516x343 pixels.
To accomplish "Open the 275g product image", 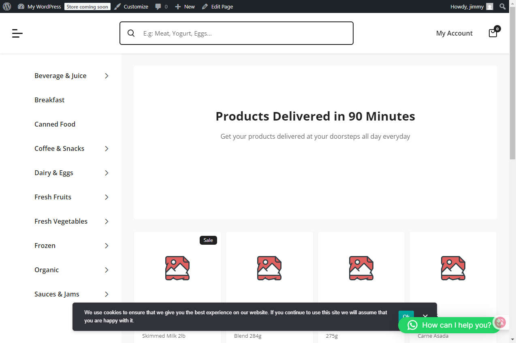I will pos(361,268).
